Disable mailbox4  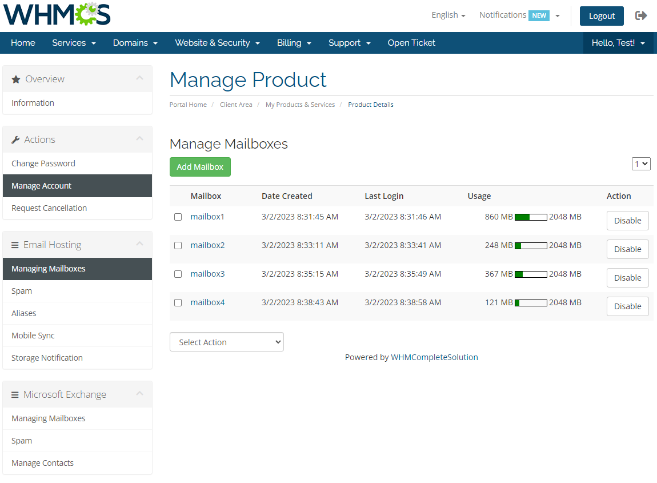coord(627,306)
